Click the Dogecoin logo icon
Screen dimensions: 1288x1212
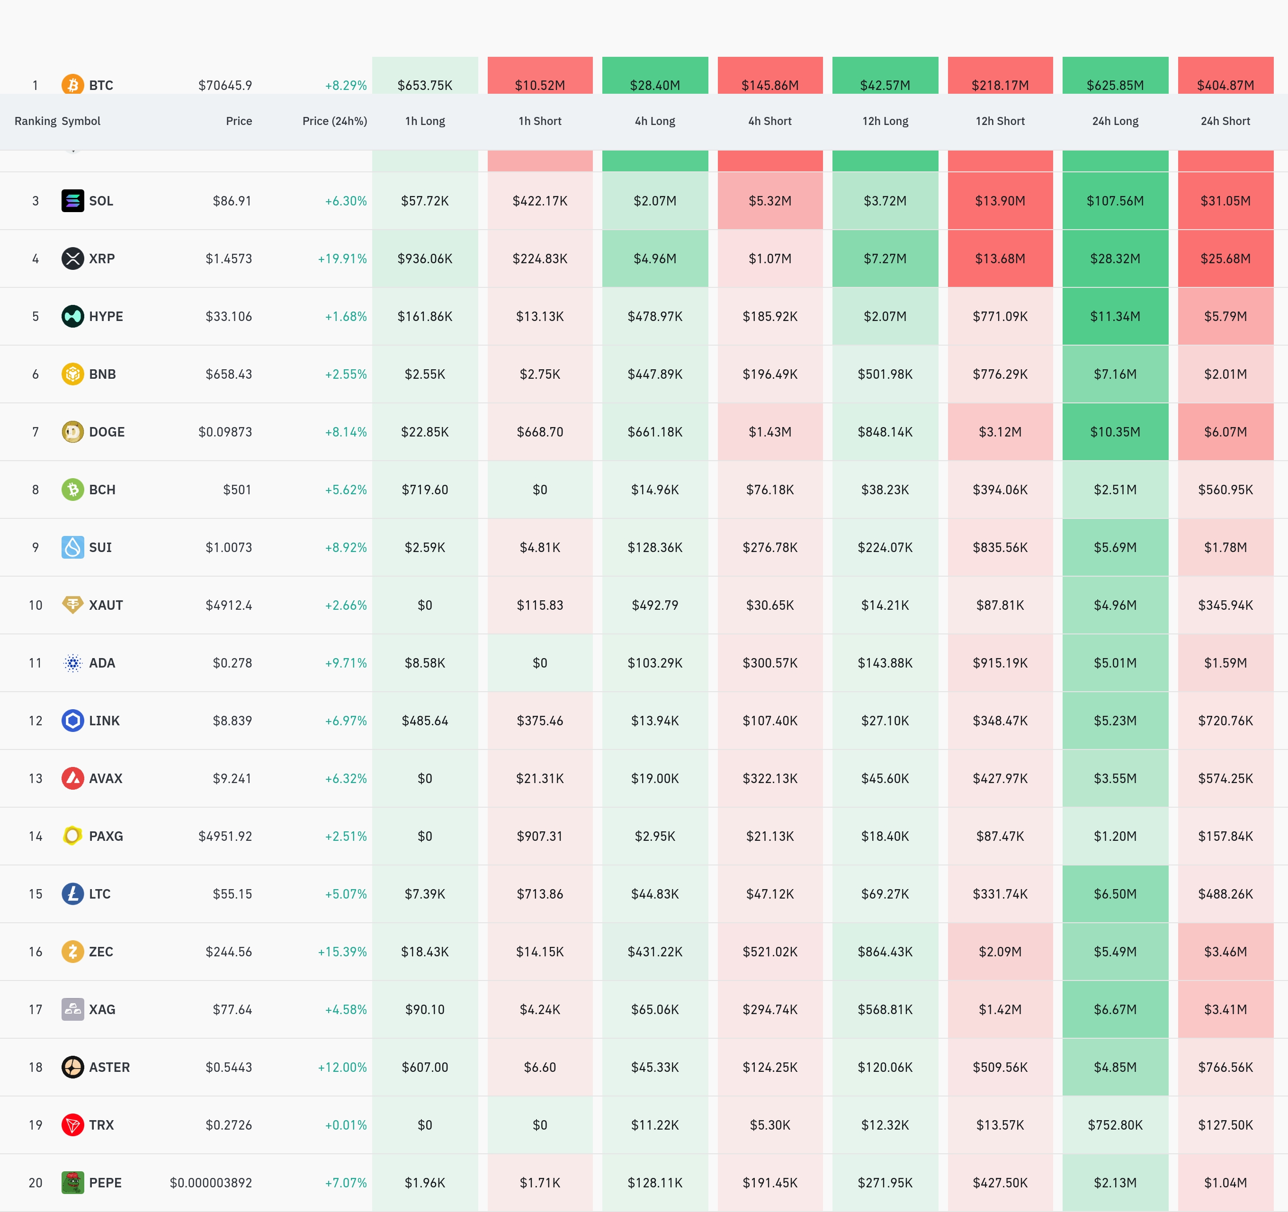point(72,431)
